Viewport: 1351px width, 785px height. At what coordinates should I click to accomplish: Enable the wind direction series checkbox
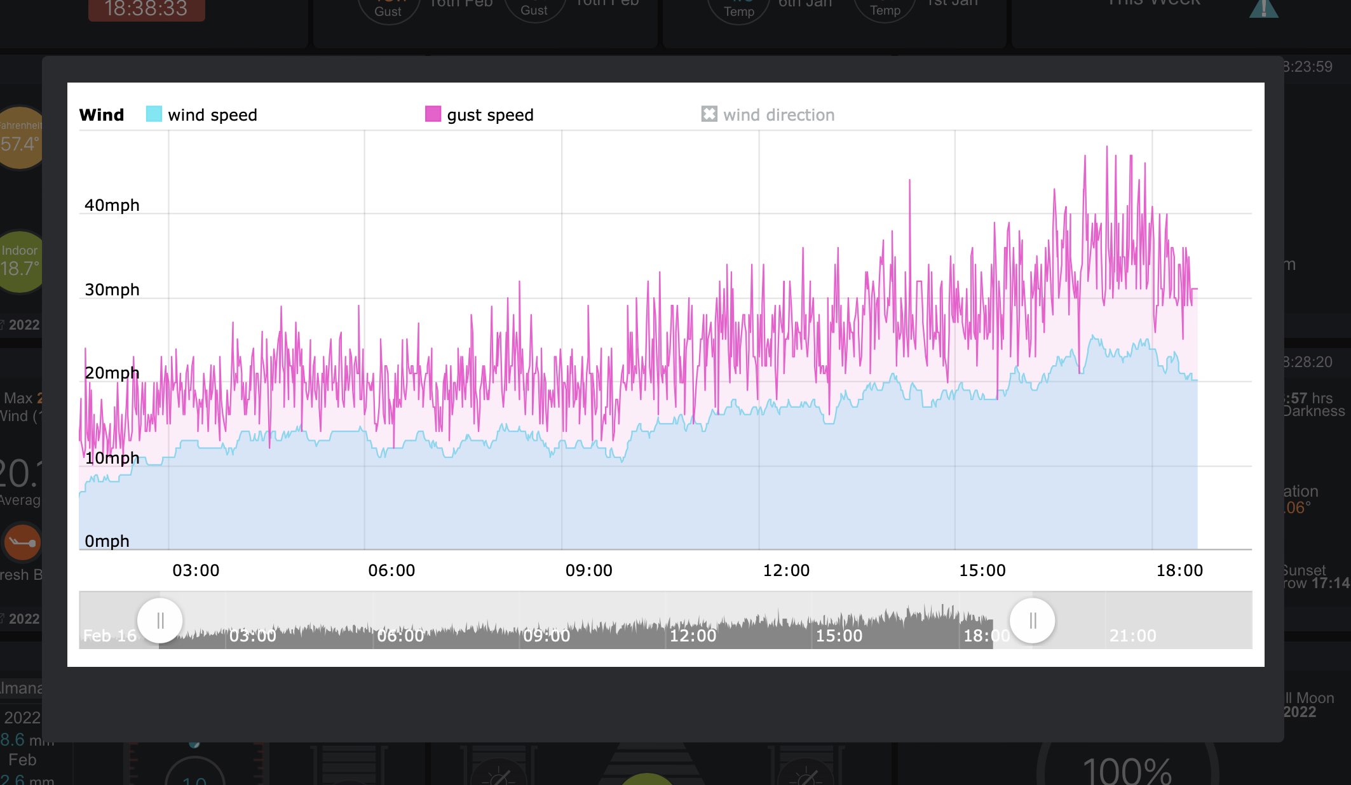709,114
